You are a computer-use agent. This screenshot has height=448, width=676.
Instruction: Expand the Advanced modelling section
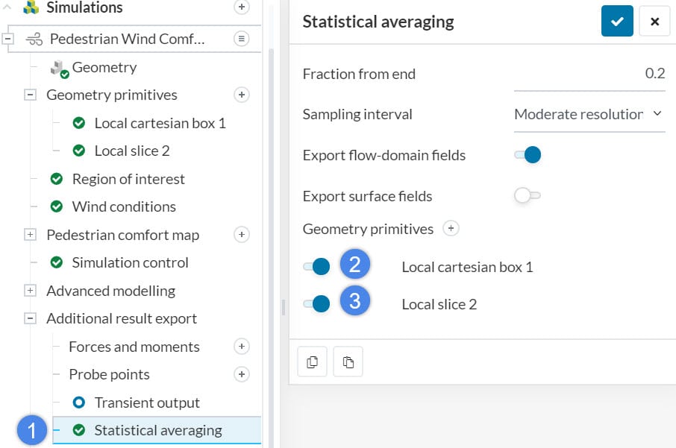coord(30,291)
